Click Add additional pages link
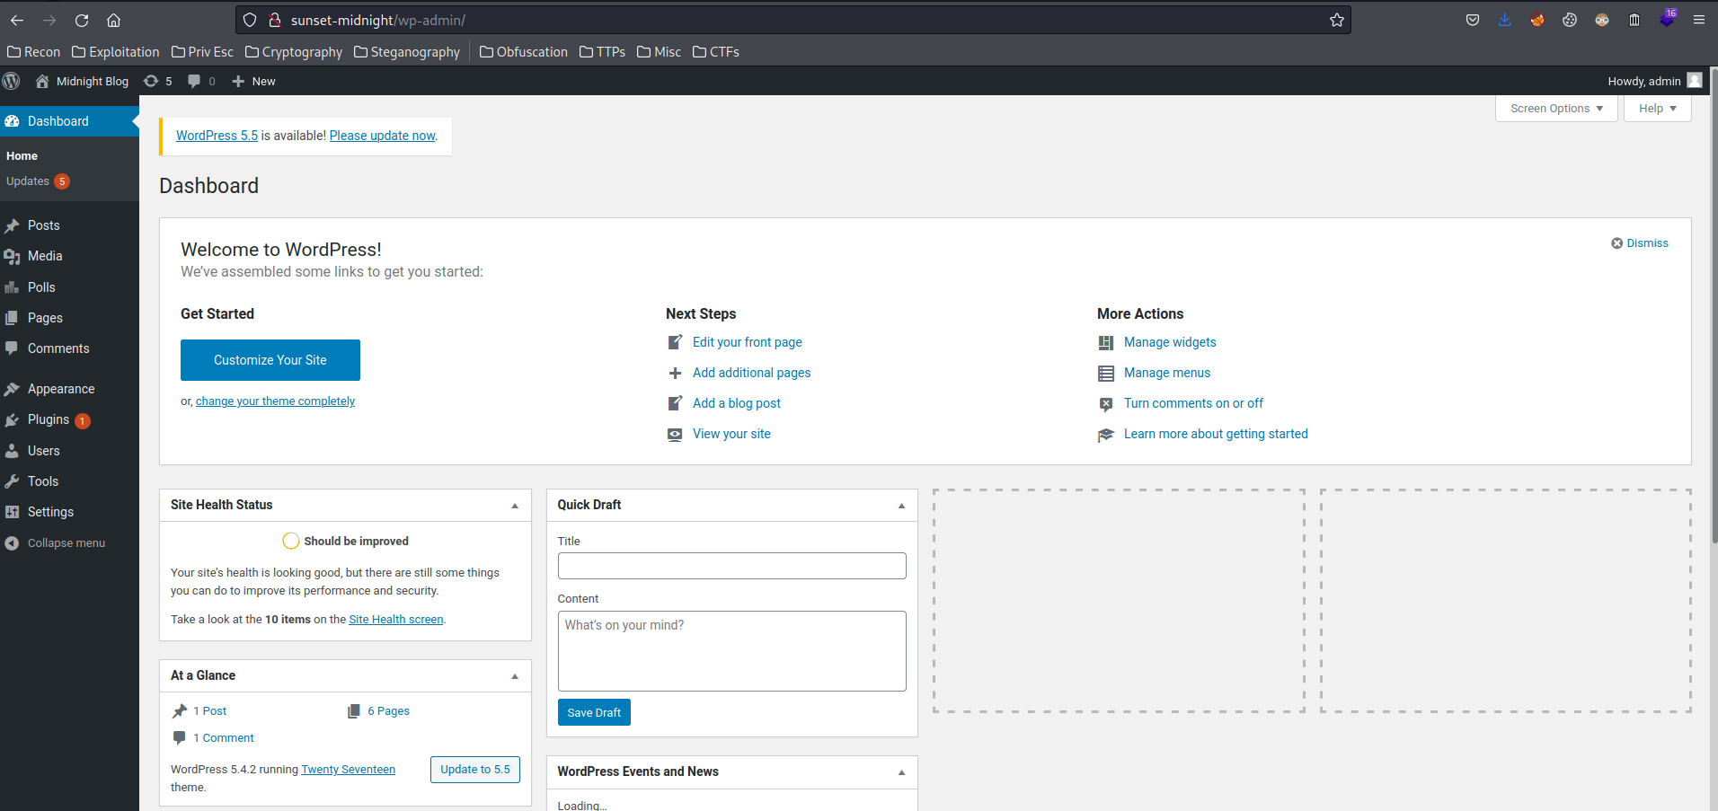The image size is (1718, 811). 751,373
